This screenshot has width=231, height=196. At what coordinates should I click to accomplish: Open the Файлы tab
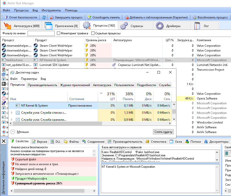coord(72,141)
